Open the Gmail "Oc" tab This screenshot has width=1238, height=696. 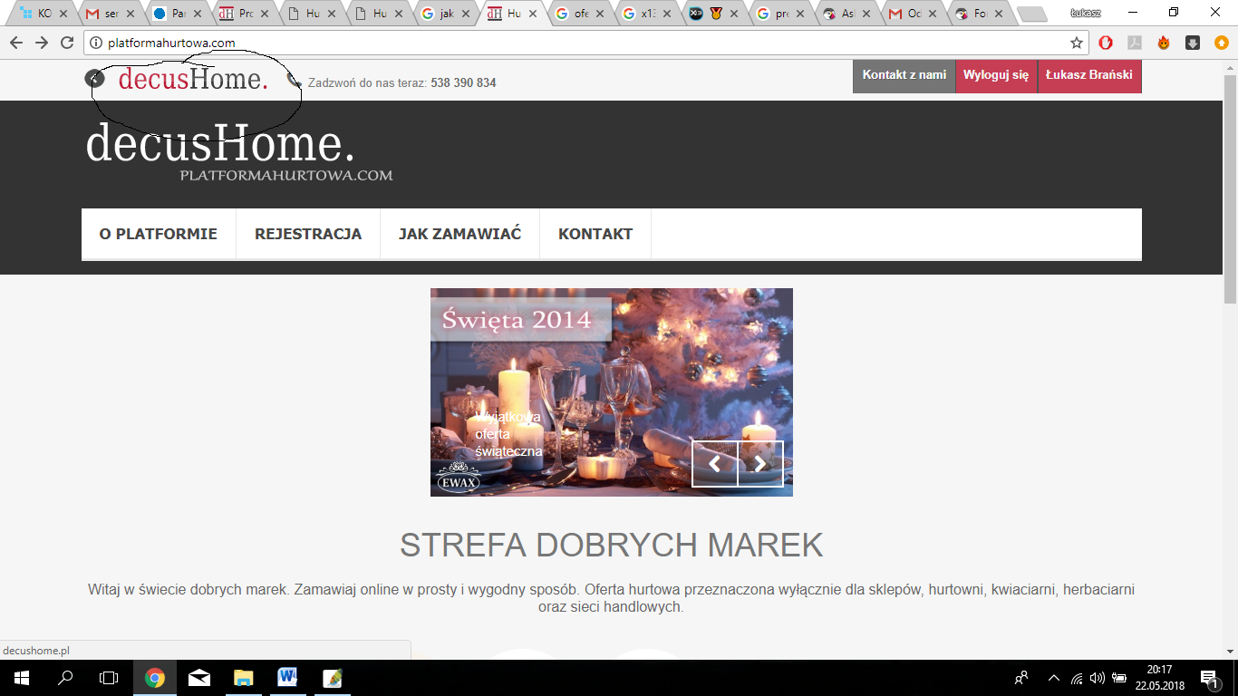tap(914, 14)
